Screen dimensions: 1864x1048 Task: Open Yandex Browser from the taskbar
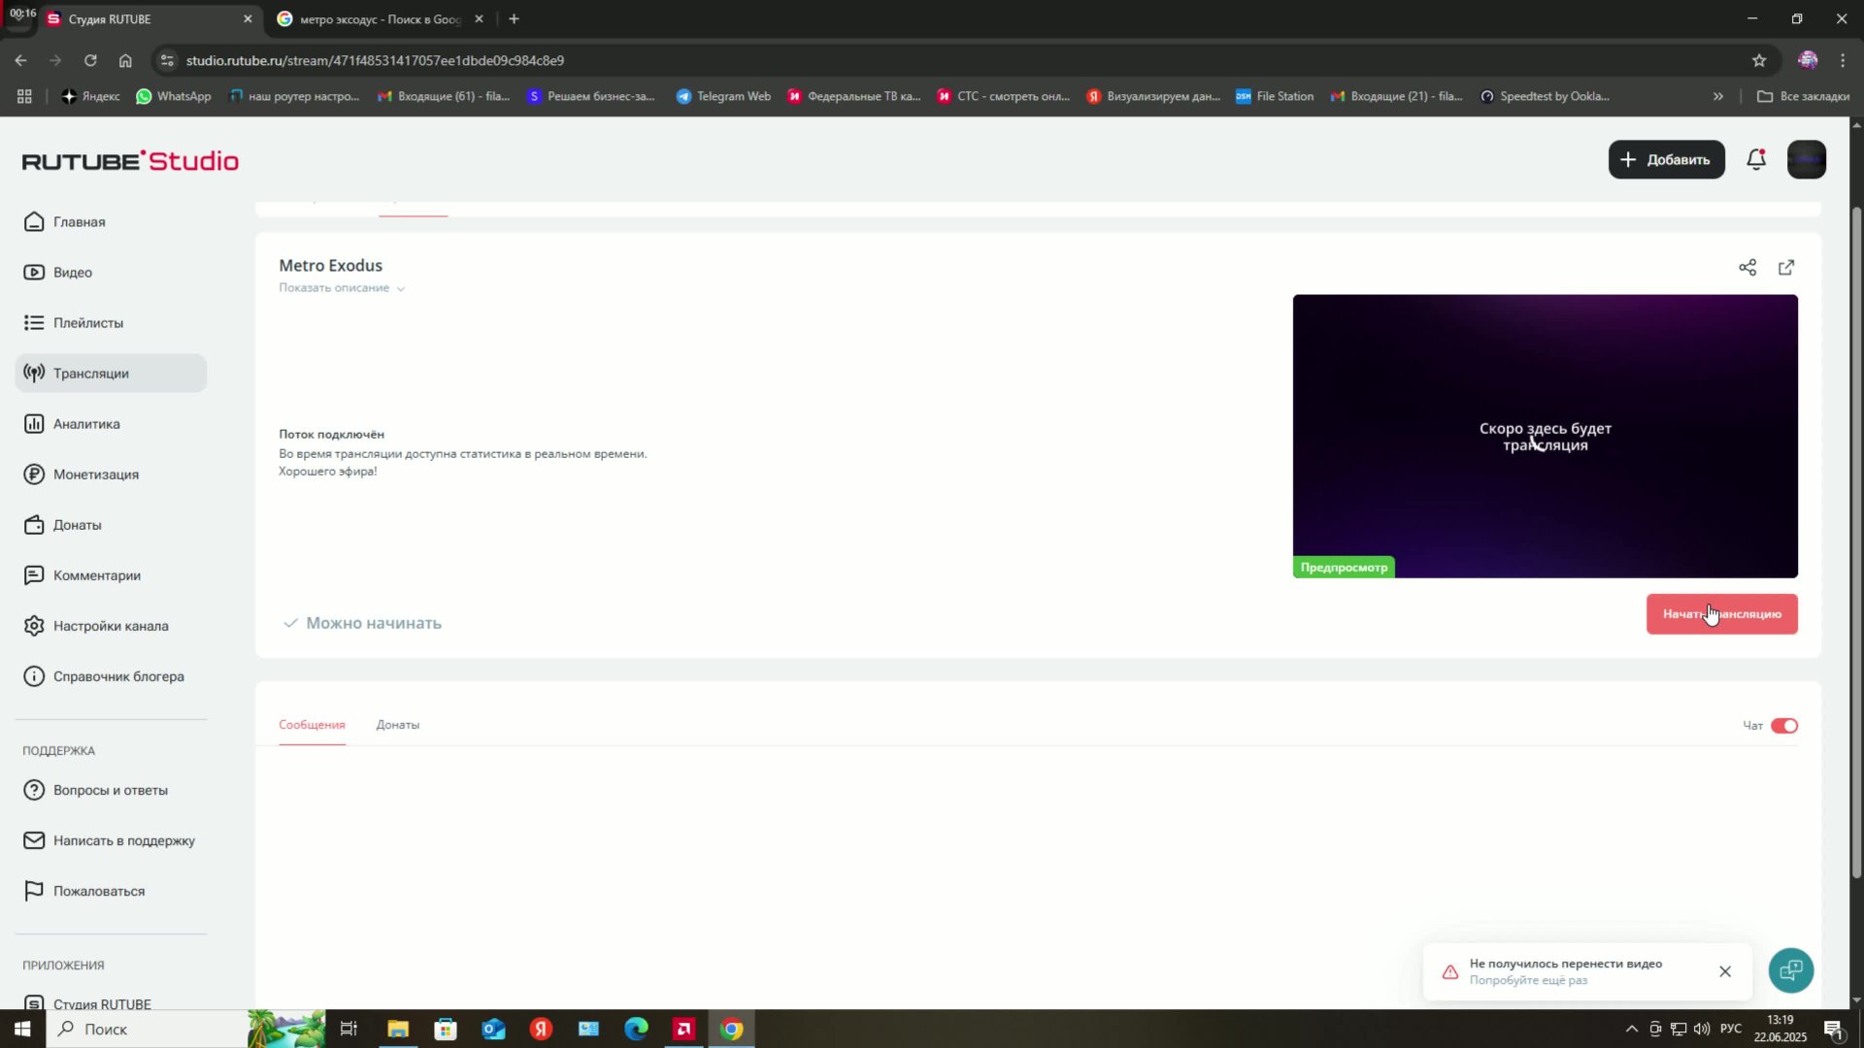(541, 1029)
